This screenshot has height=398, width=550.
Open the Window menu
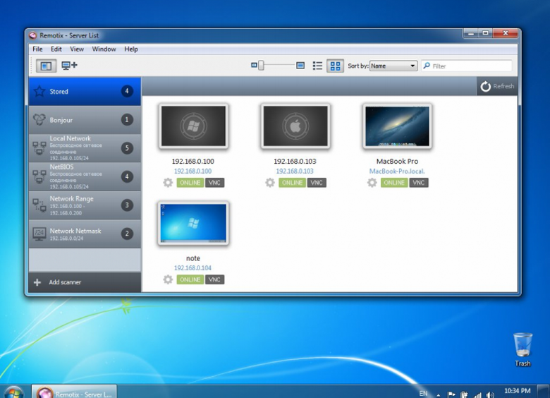coord(104,49)
